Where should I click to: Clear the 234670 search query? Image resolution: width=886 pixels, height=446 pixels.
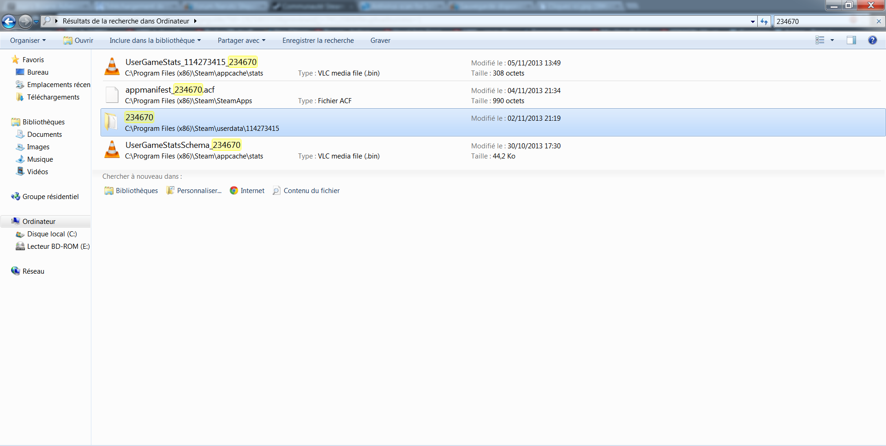[879, 21]
